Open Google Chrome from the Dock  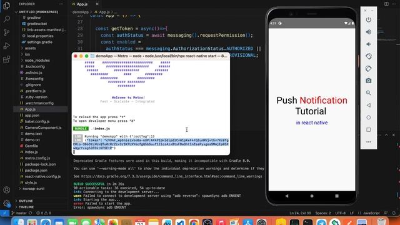[194, 222]
